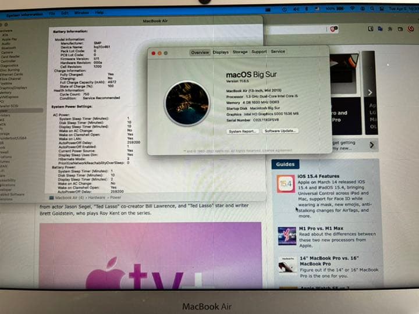
Task: Select Ethernet Cards in the sidebar
Action: point(11,74)
